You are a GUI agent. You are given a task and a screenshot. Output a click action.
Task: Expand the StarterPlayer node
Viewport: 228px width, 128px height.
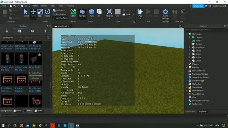(x=186, y=91)
